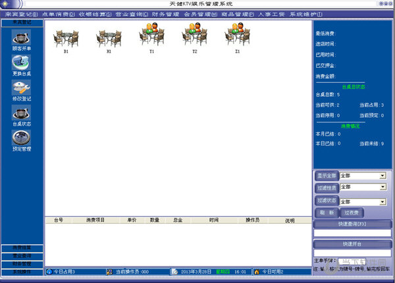Open the 点单消费 menu
The width and height of the screenshot is (395, 283).
click(59, 14)
